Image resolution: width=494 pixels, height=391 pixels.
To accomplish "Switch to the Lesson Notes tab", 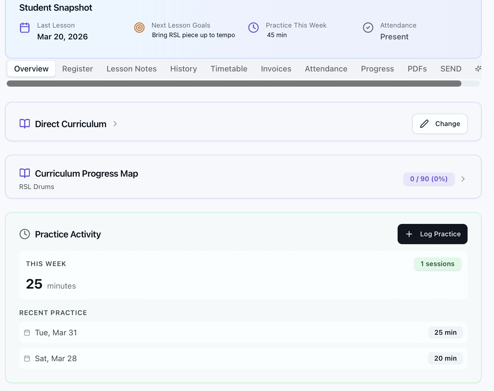I will tap(132, 69).
